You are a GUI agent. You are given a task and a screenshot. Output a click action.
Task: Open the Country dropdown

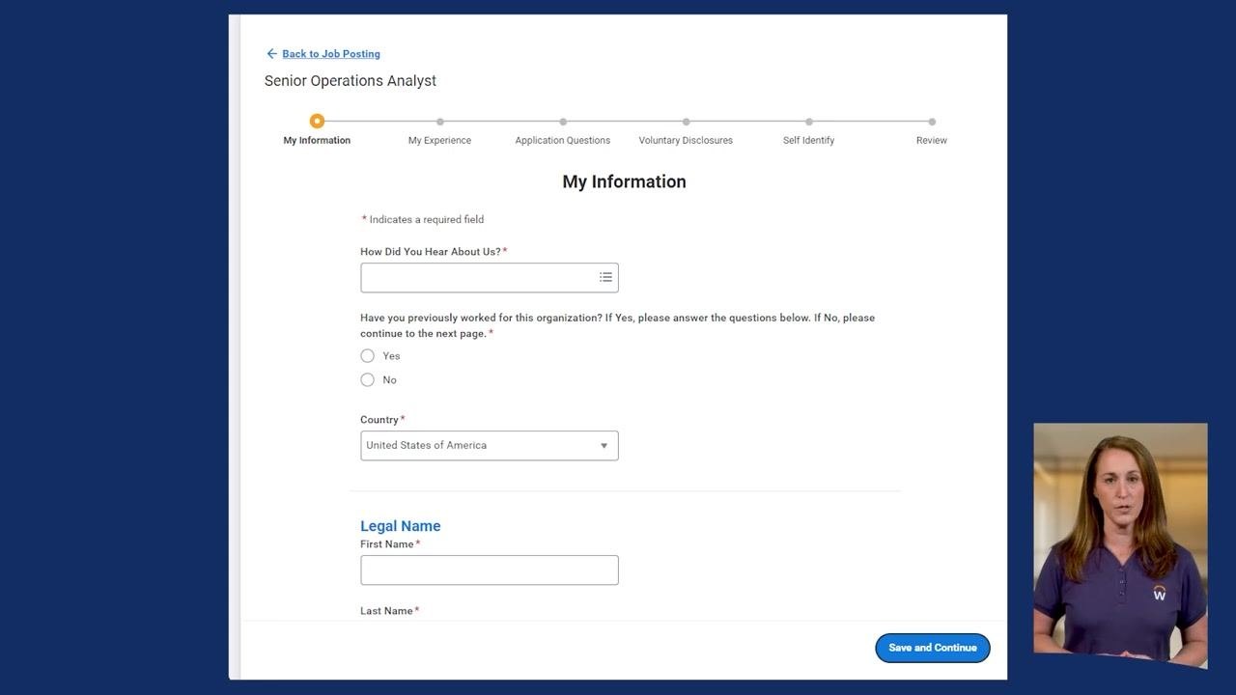(x=490, y=446)
